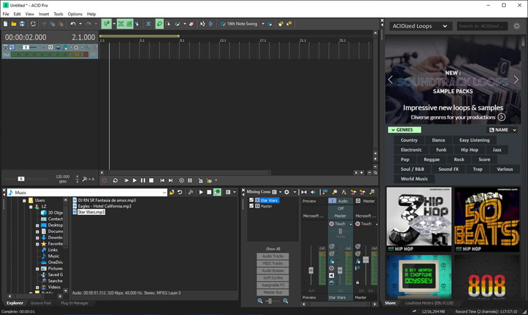Screen dimensions: 528x315
Task: Filter loops by World Music genre
Action: [414, 179]
